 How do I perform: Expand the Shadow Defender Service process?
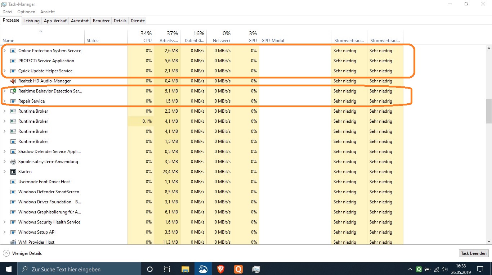click(x=5, y=152)
